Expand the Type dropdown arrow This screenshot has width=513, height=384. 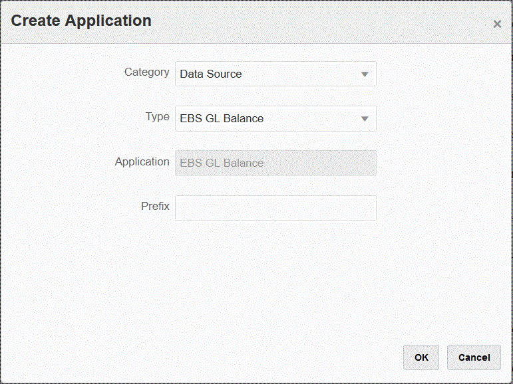364,119
